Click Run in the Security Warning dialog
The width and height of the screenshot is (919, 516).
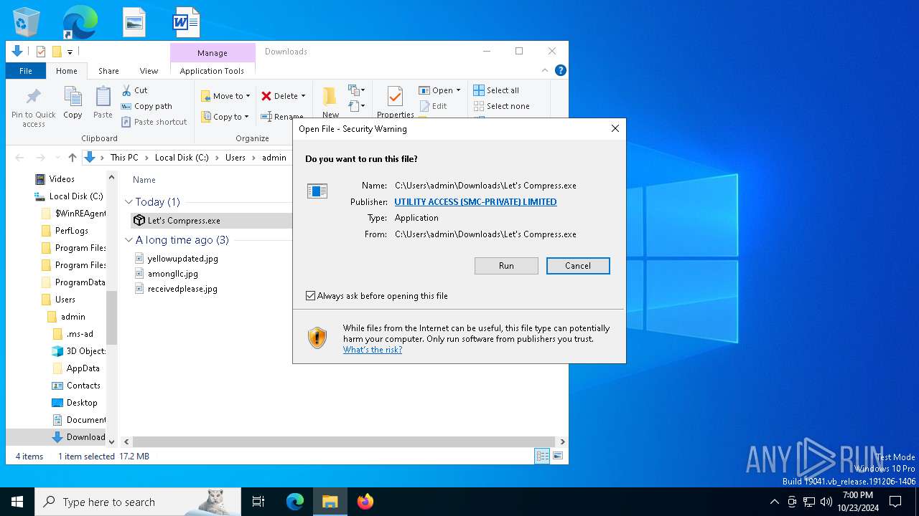(x=506, y=266)
